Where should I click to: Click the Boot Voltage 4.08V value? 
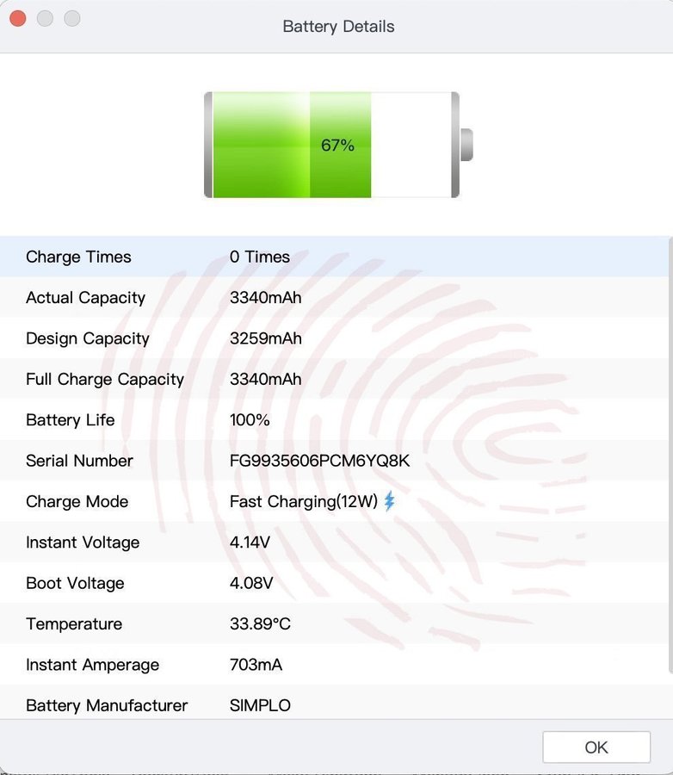click(x=251, y=583)
